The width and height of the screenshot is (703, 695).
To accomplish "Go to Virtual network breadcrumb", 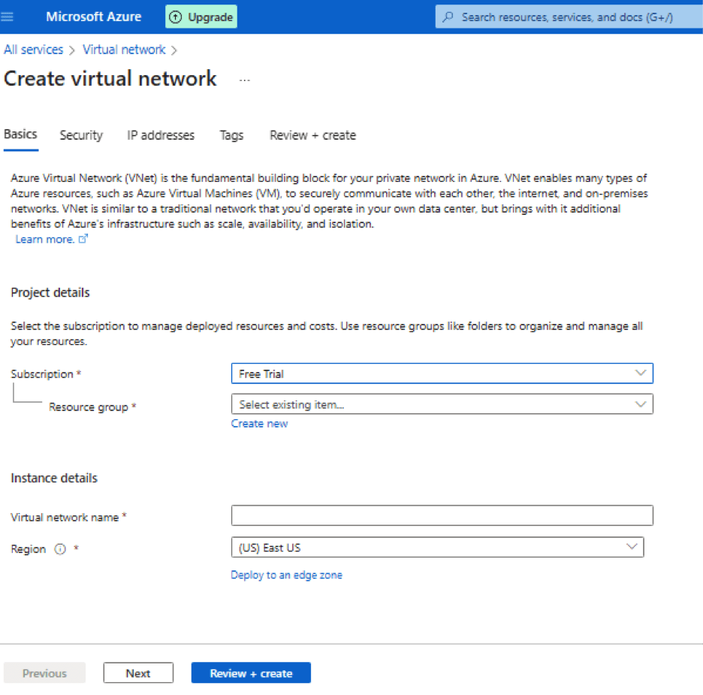I will click(x=124, y=50).
